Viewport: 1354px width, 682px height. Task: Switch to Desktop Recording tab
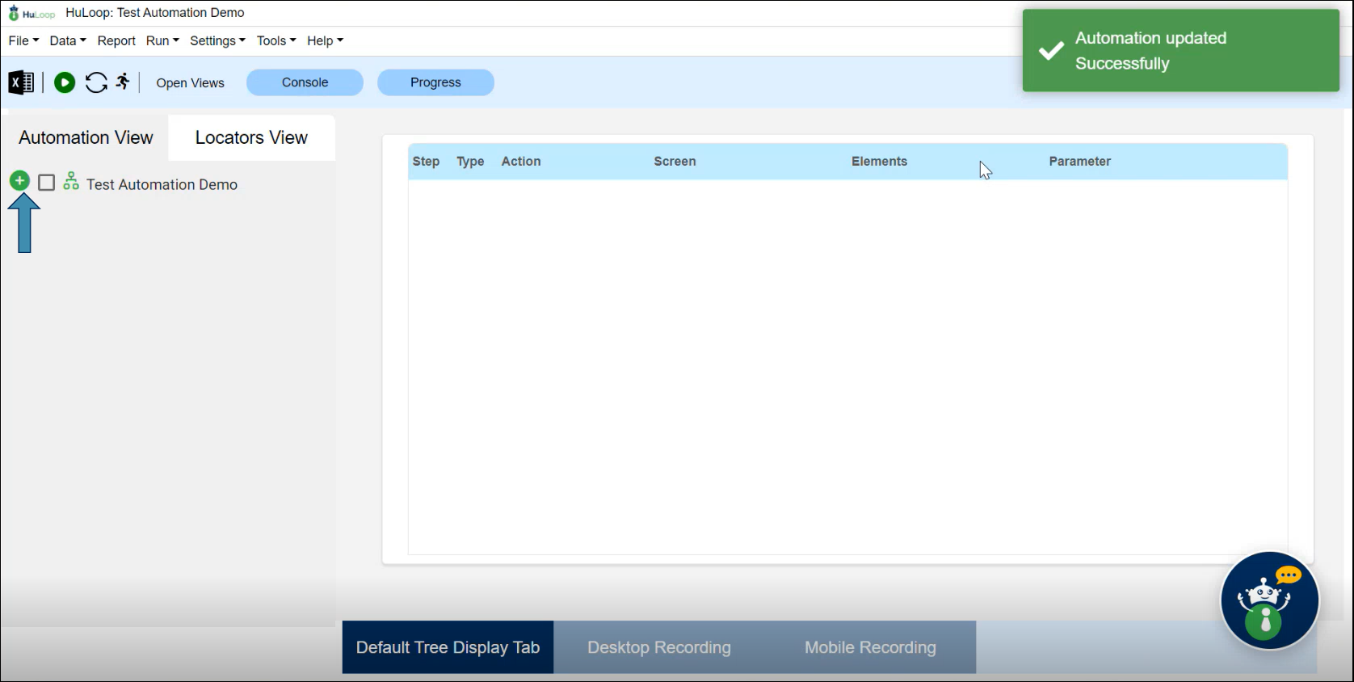tap(658, 647)
